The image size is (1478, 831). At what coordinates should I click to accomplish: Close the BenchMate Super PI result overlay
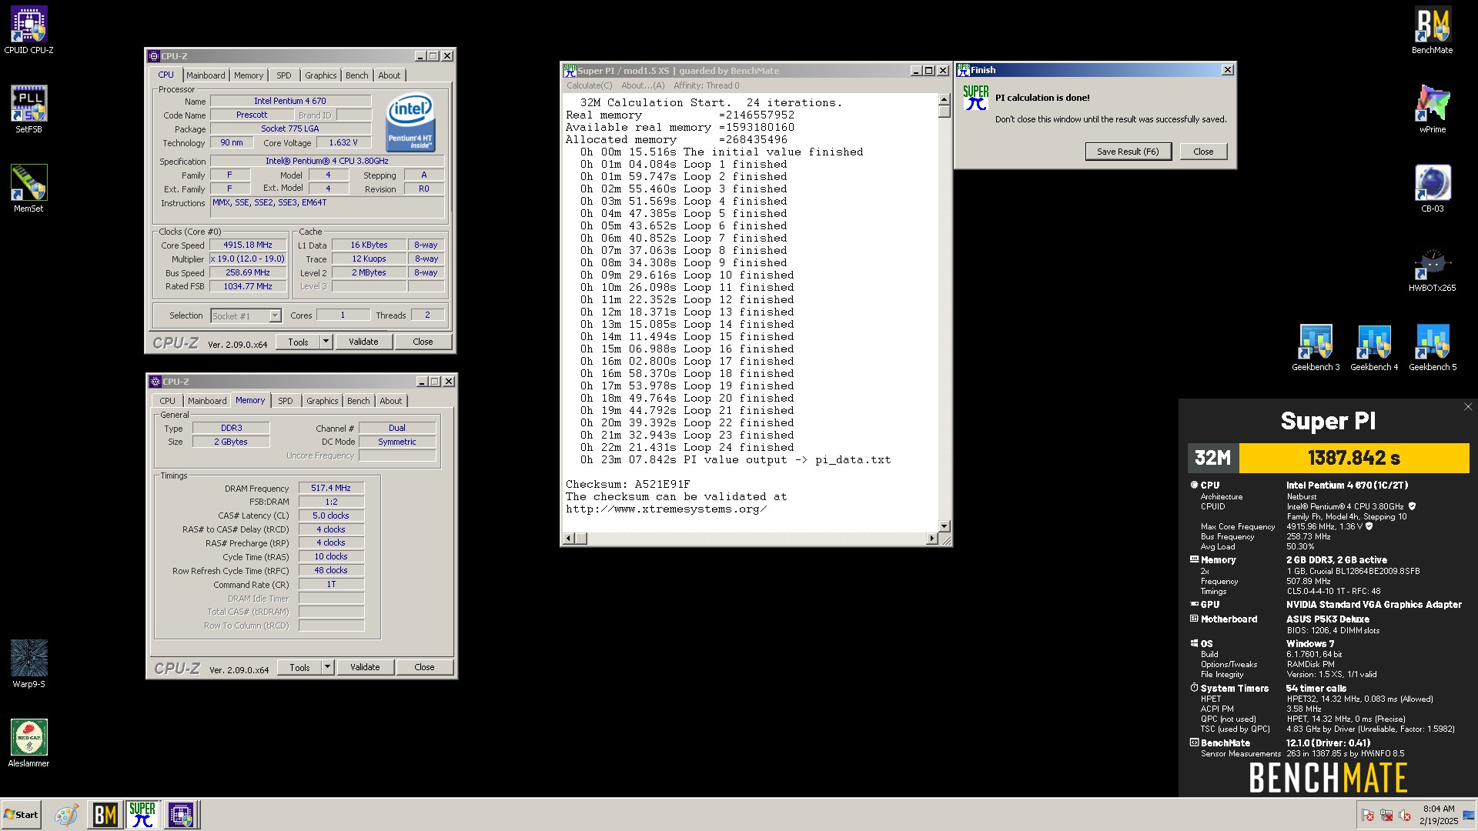click(1467, 407)
